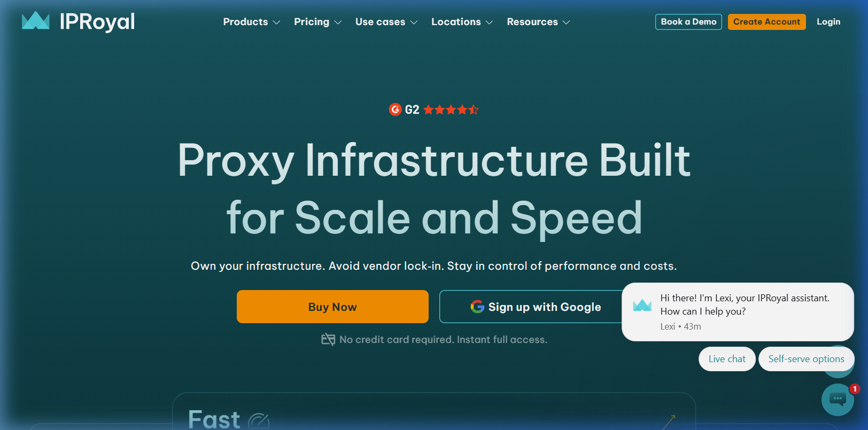Open Lexi's greeting message bubble
This screenshot has width=868, height=430.
tap(738, 311)
